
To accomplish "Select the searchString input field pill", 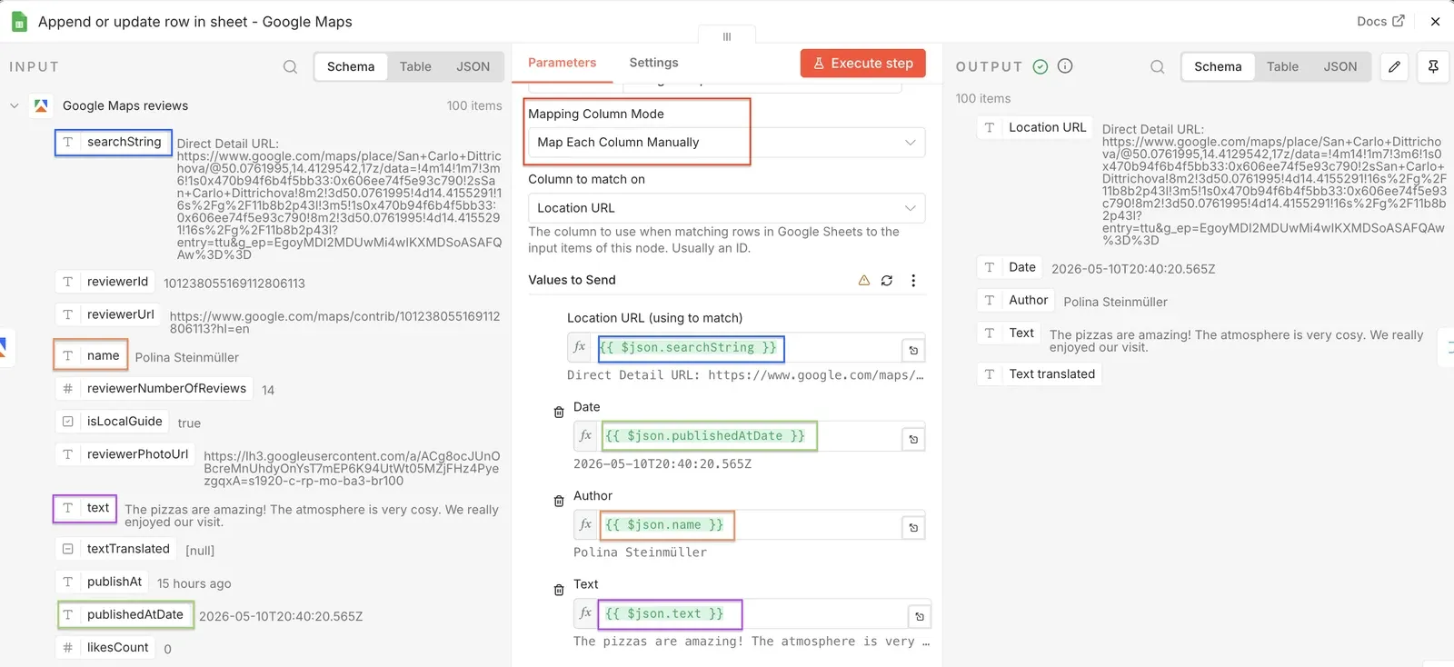I will point(114,142).
